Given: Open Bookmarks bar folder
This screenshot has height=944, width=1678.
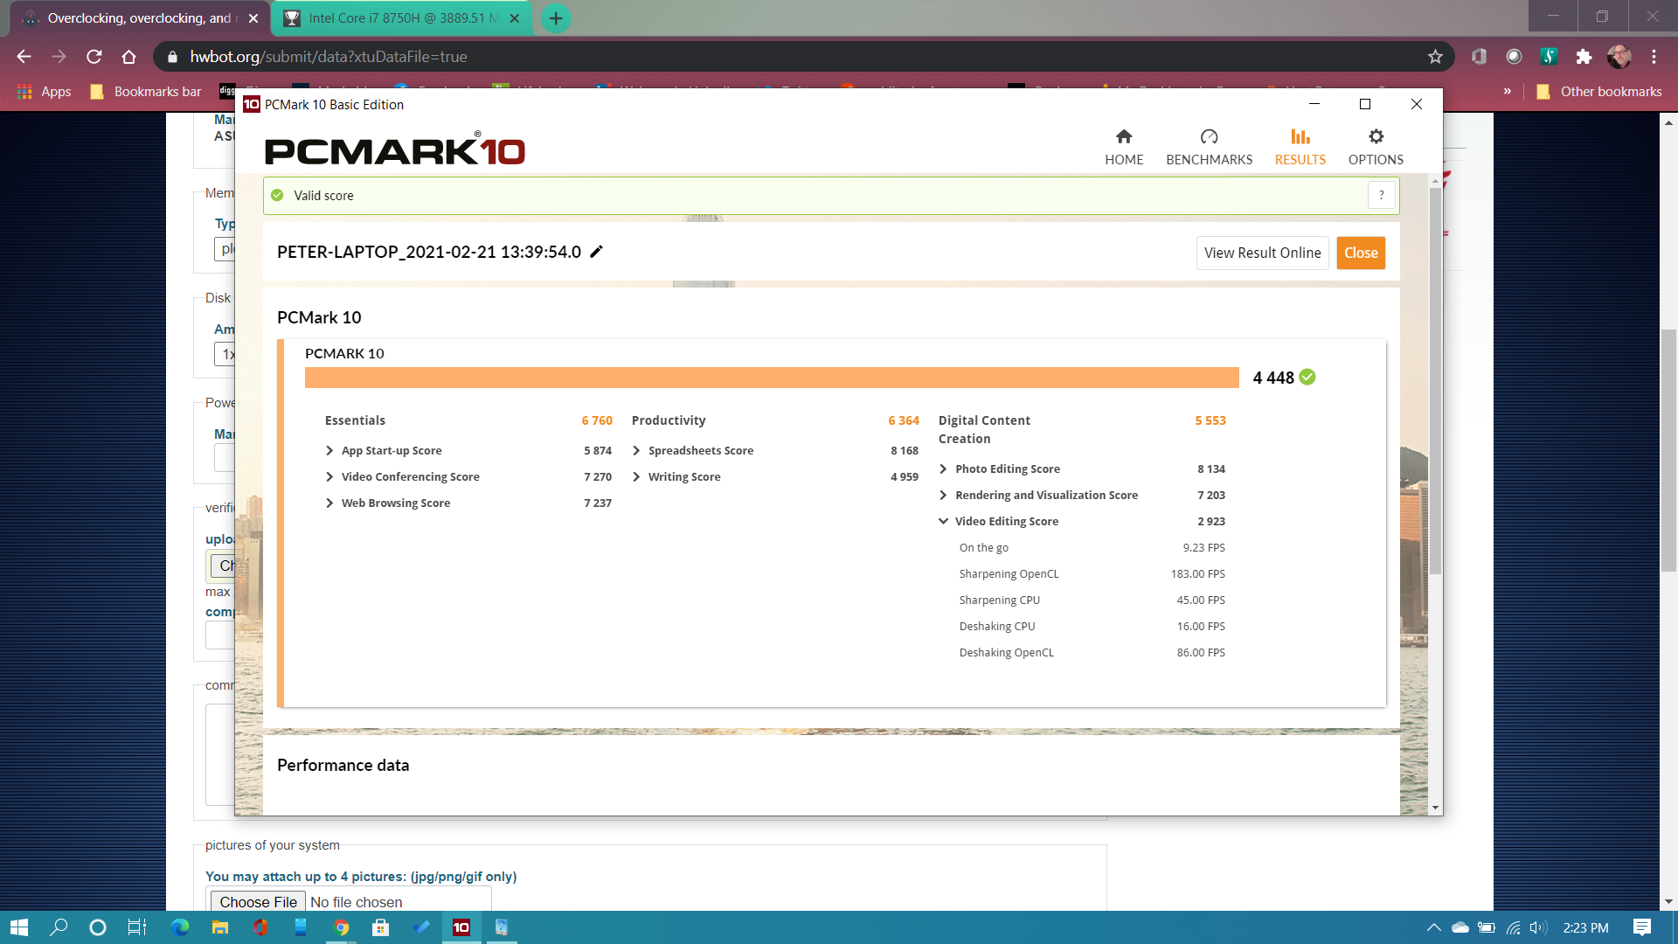Looking at the screenshot, I should coord(145,92).
